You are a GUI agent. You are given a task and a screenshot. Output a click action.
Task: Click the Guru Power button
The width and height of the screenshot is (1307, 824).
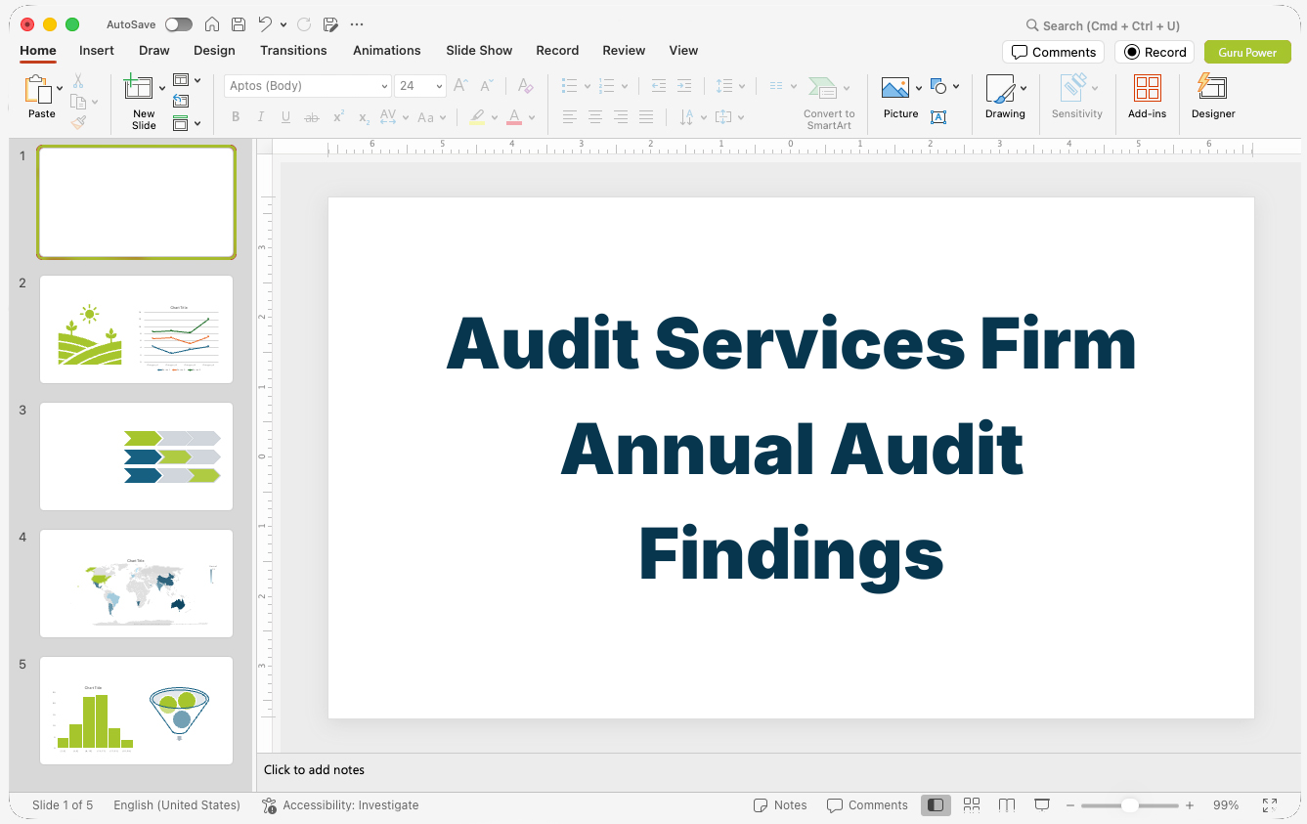1247,52
